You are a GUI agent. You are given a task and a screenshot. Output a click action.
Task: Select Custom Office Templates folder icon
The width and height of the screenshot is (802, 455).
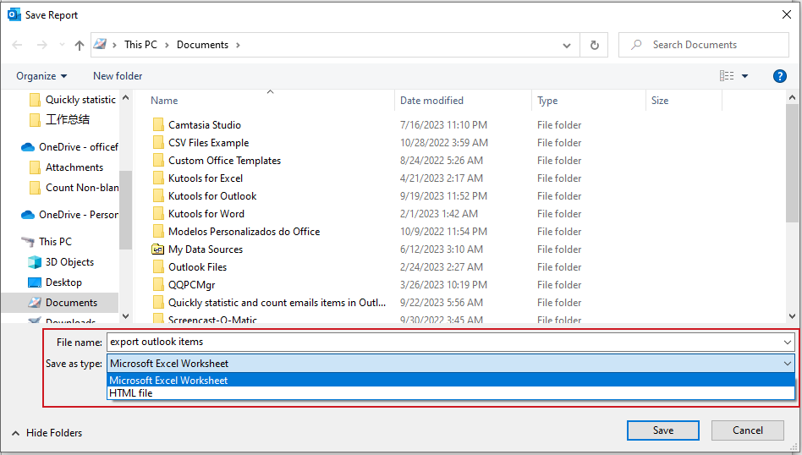[158, 161]
